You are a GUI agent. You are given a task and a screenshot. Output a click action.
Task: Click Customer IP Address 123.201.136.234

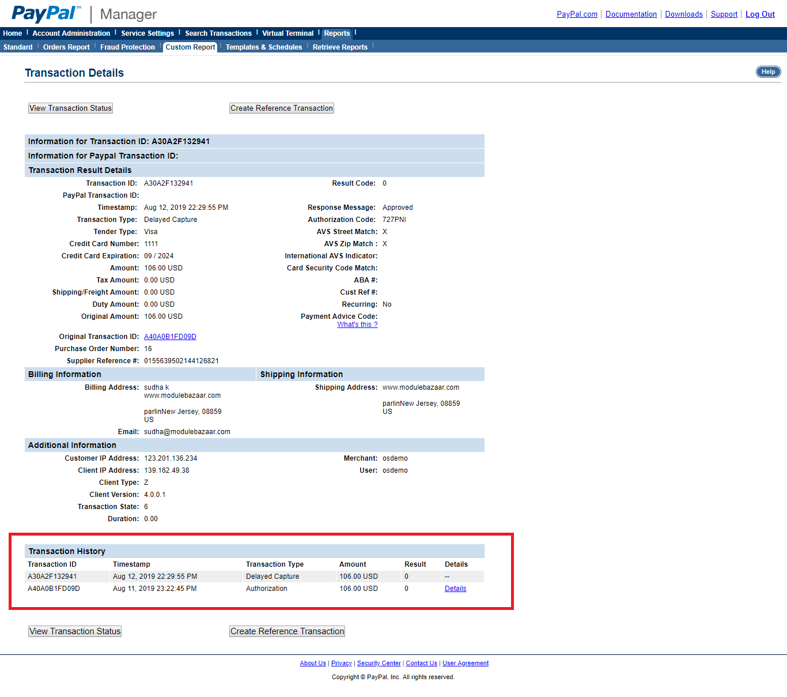point(171,458)
